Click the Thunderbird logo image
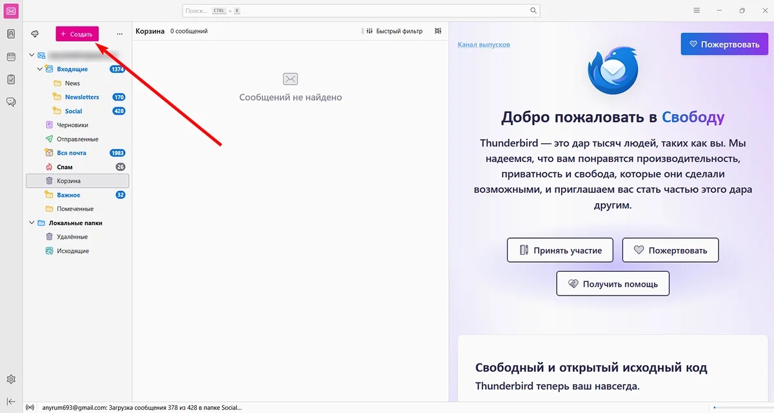The height and width of the screenshot is (413, 774). [x=613, y=71]
